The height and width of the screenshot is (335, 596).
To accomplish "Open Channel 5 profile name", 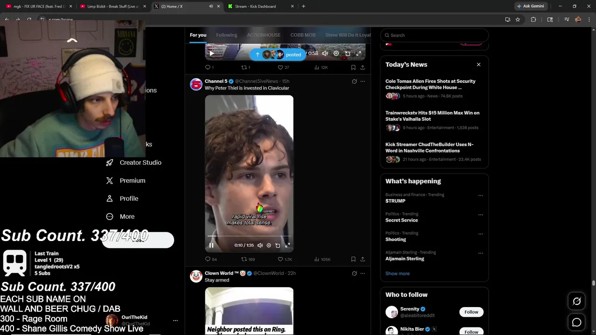I will 216,81.
